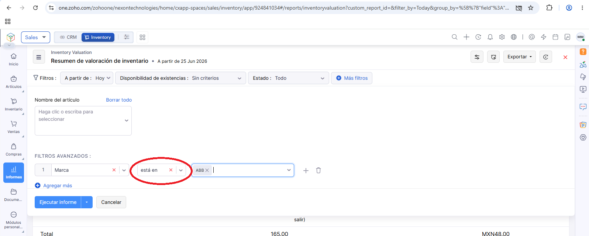Open Ejecutar informe split arrow
589x236 pixels.
(87, 202)
